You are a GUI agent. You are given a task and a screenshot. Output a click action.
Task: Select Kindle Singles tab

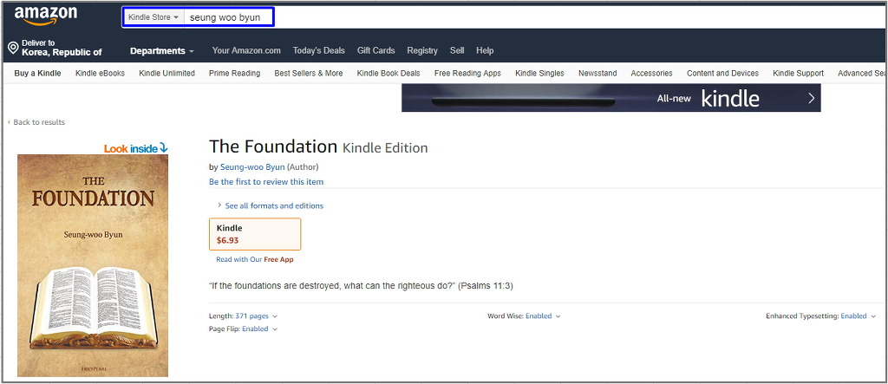[x=539, y=73]
